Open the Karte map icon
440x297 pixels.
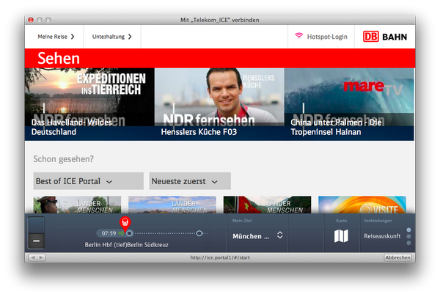coord(341,236)
